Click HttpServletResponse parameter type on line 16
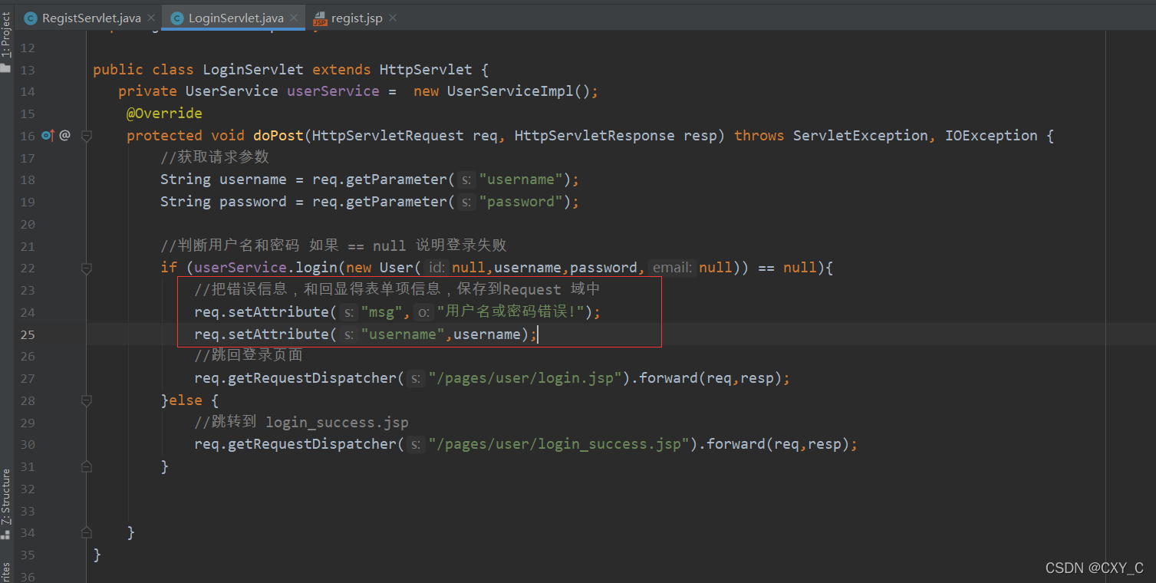This screenshot has width=1156, height=583. 594,136
